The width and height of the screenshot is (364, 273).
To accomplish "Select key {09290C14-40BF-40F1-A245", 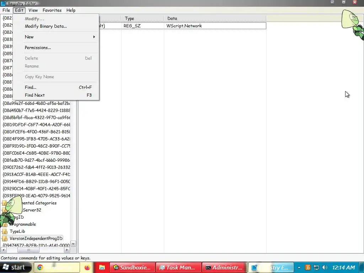I will [x=36, y=189].
